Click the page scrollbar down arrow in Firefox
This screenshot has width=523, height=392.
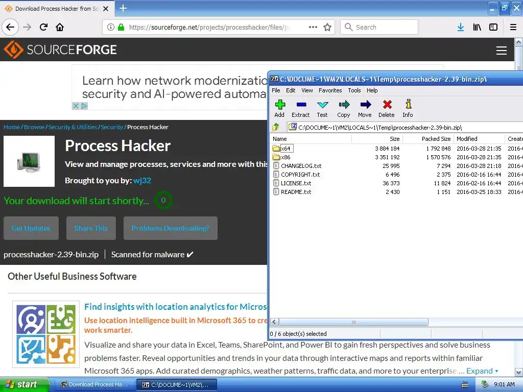[519, 372]
